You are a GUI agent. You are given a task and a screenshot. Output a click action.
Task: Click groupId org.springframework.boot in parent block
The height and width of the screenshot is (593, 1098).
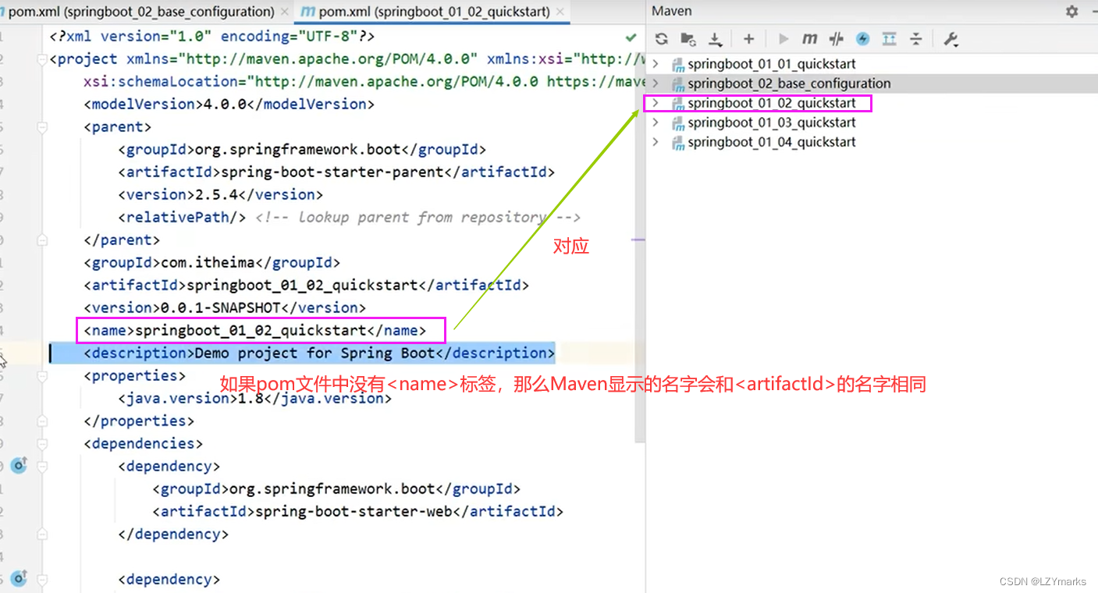point(302,149)
